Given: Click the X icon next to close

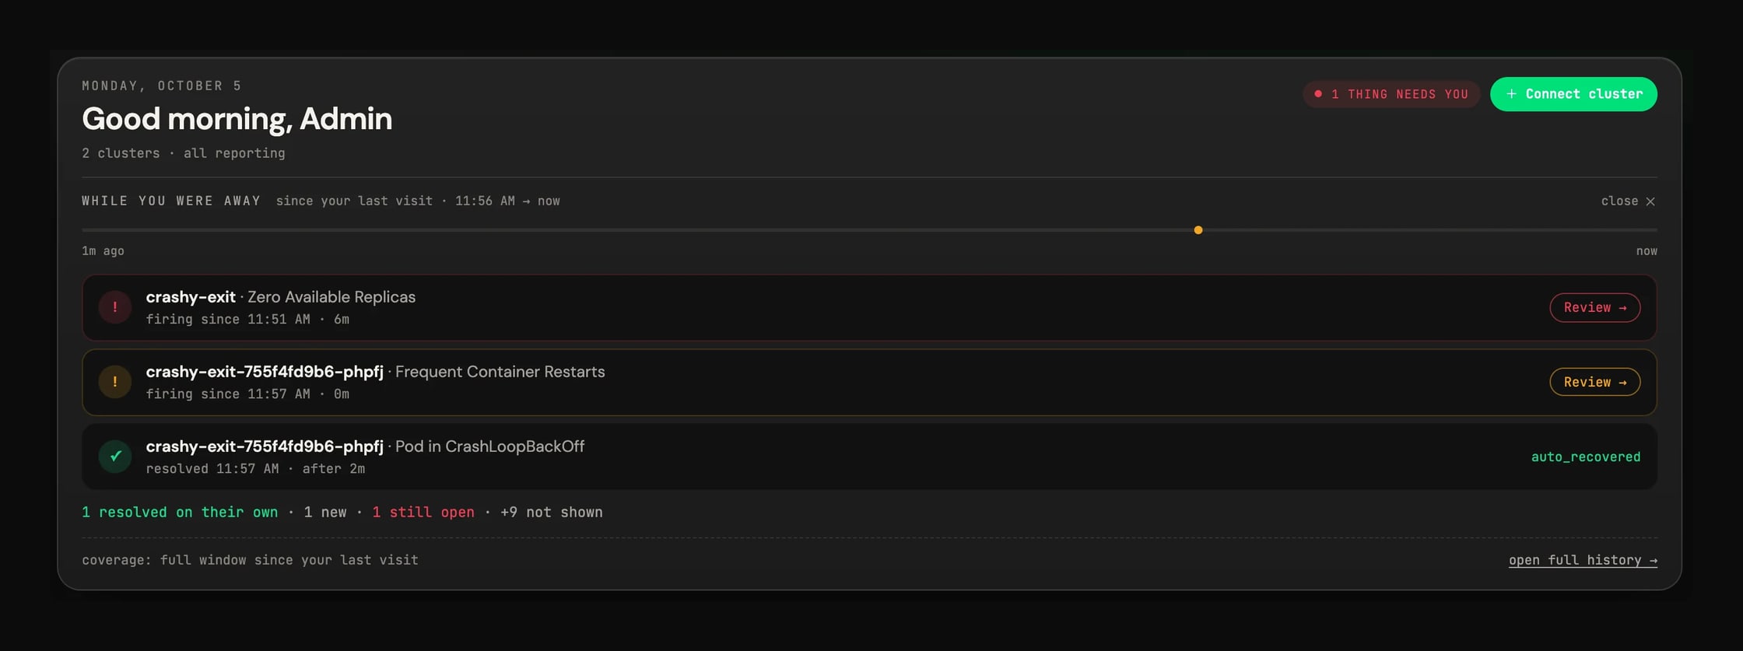Looking at the screenshot, I should 1650,201.
